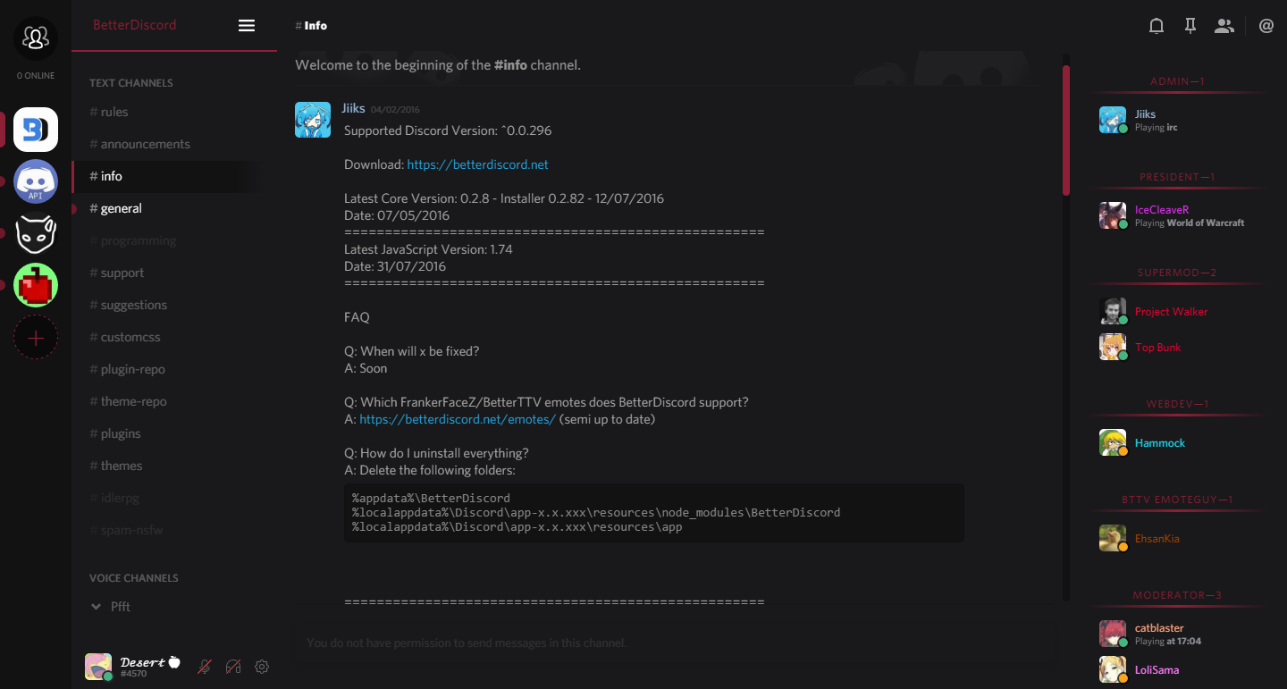
Task: Click EhsanKia name in member list
Action: point(1157,539)
